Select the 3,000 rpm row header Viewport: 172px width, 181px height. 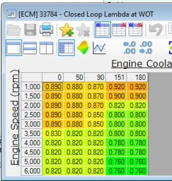(32, 124)
